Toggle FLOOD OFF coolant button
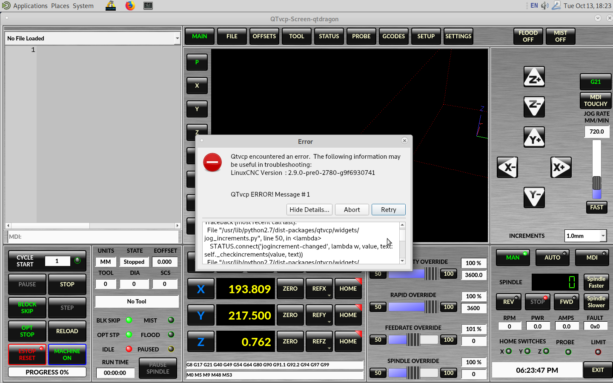This screenshot has width=613, height=383. 528,36
